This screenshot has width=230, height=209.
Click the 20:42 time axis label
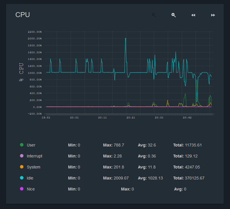coord(187,118)
